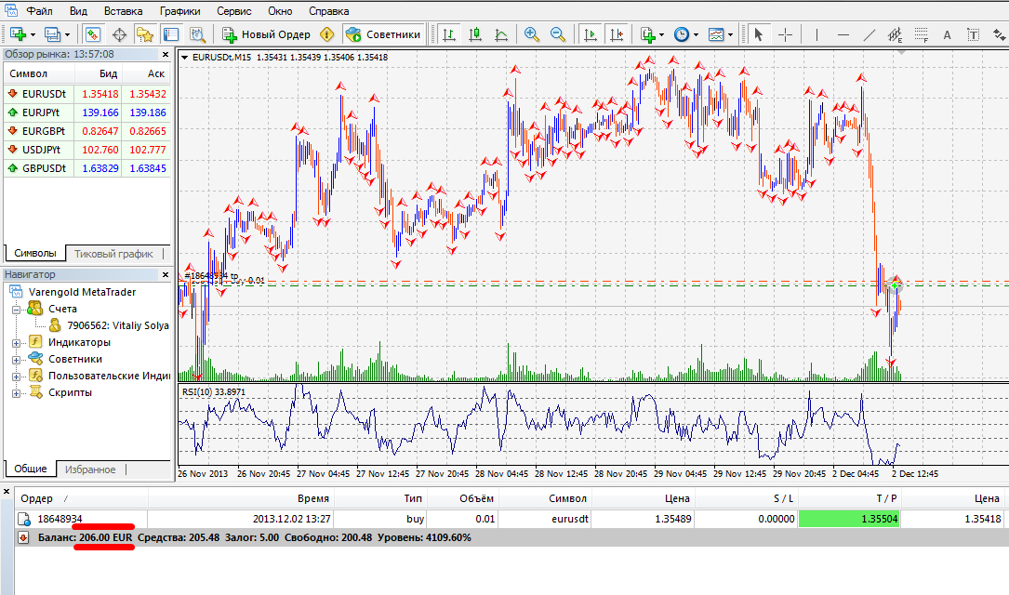Image resolution: width=1009 pixels, height=595 pixels.
Task: Select the Crosshair cursor tool
Action: 785,34
